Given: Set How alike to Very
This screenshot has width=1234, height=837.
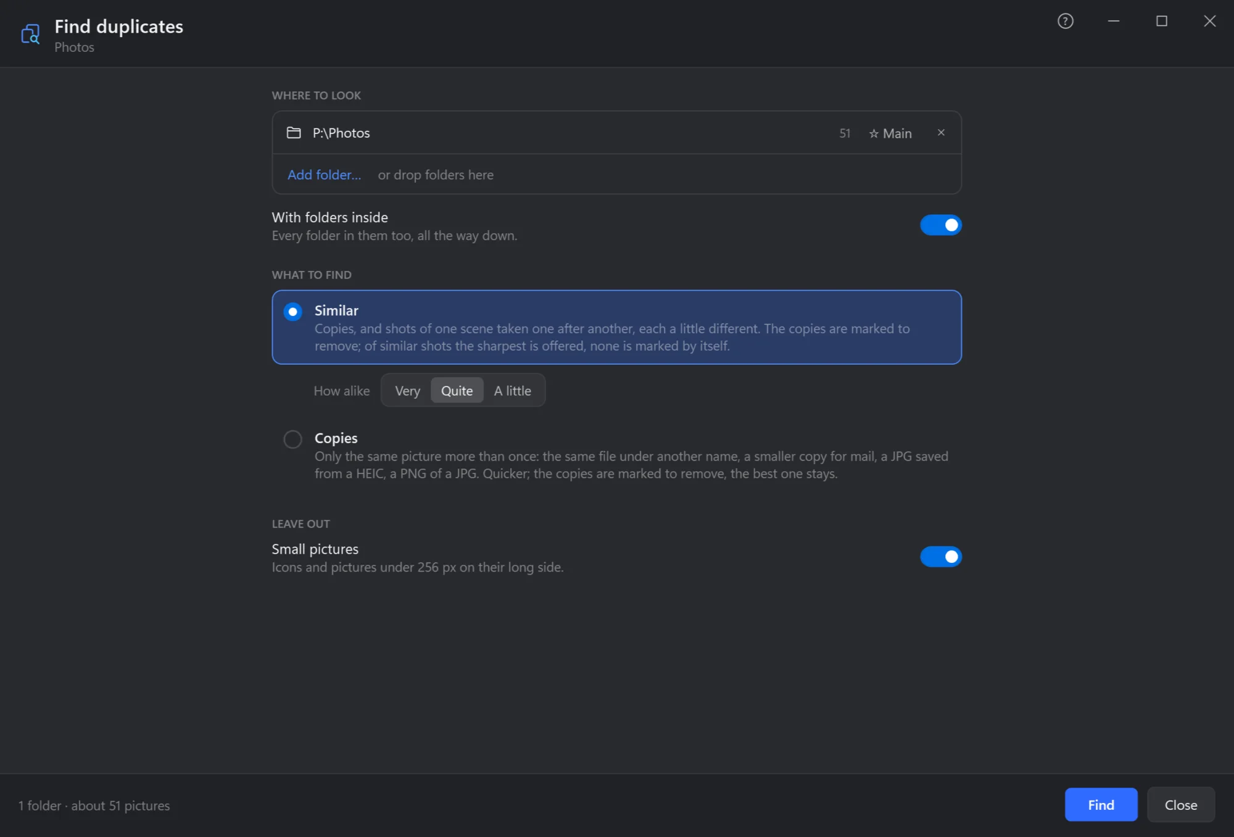Looking at the screenshot, I should tap(407, 391).
